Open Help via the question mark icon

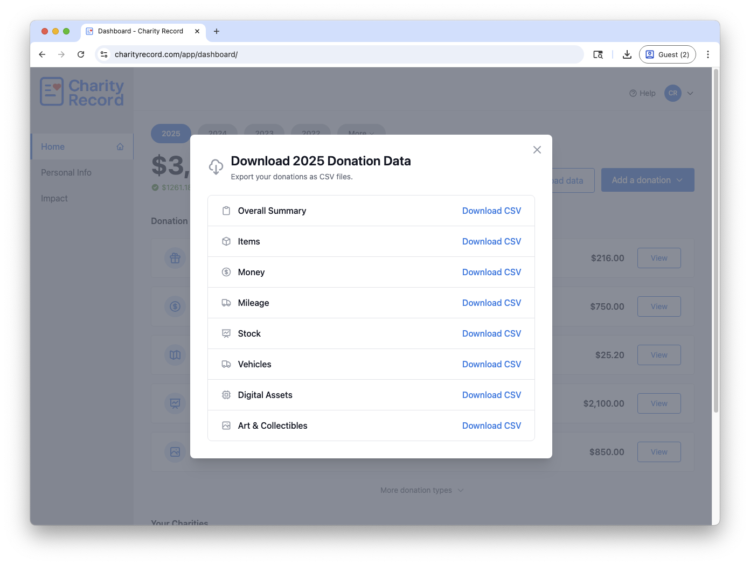pos(633,93)
